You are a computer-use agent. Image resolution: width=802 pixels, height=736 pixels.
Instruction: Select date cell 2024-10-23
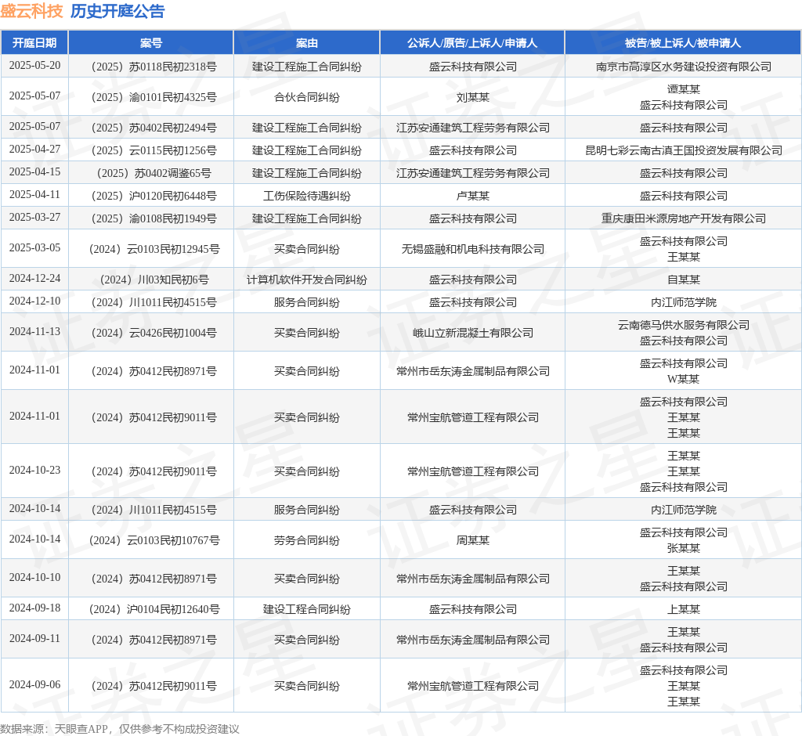point(34,471)
